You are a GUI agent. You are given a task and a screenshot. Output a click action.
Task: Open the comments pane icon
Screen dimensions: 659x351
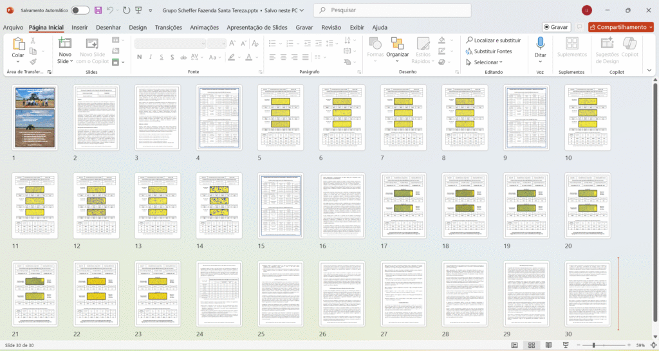click(x=579, y=27)
